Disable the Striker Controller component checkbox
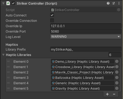123x99 pixels. pos(13,3)
